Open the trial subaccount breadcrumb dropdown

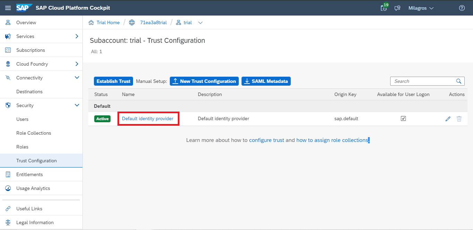pos(200,23)
